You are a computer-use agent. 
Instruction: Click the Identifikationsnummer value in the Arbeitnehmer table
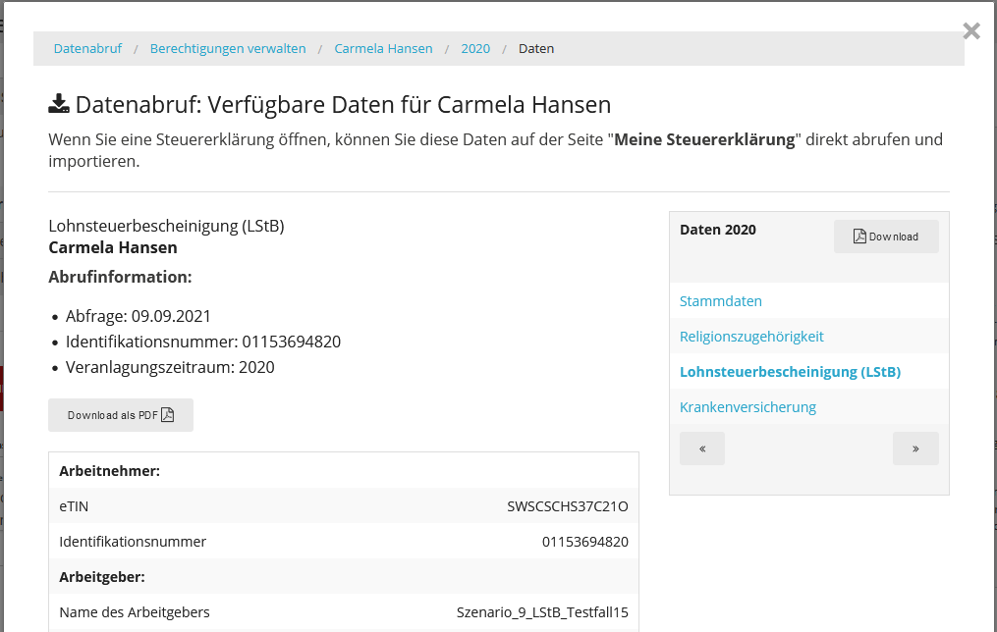[584, 542]
